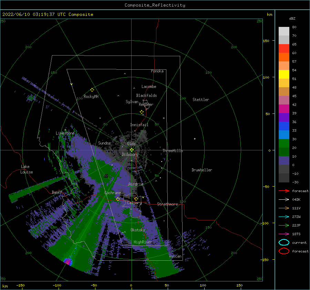Click the yellow radar site marker at Olds
The width and height of the screenshot is (310, 290).
132,150
